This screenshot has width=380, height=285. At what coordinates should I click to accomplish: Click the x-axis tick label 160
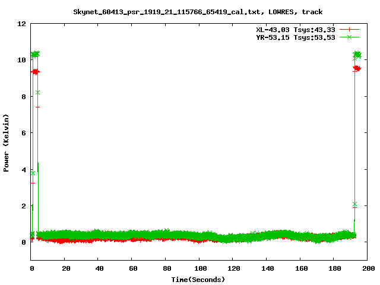coord(302,268)
